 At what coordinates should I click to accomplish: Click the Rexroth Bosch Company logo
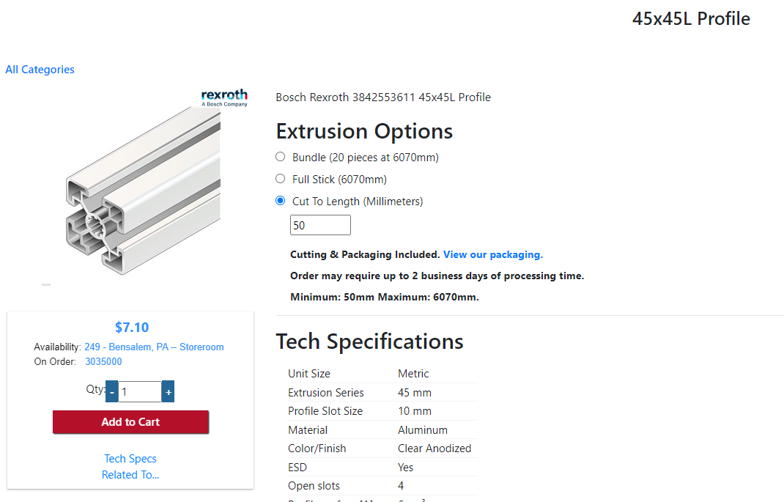224,98
